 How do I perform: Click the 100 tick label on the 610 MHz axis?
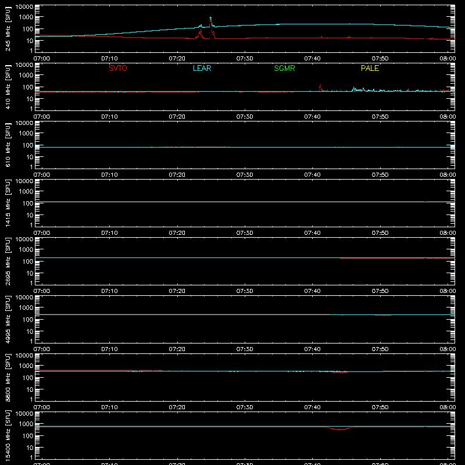[28, 145]
